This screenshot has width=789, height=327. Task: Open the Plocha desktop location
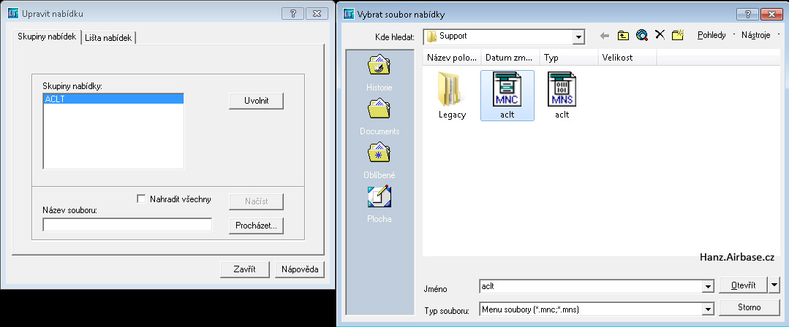pos(380,205)
